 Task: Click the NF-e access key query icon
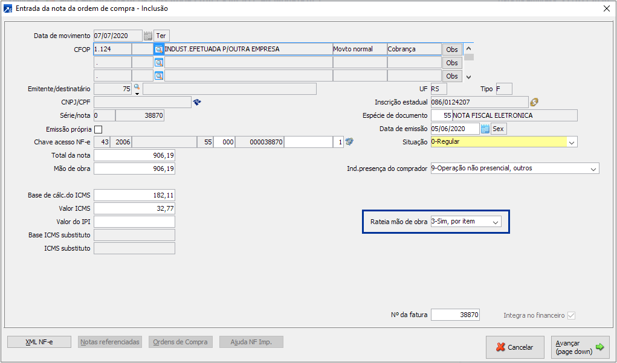tap(349, 141)
